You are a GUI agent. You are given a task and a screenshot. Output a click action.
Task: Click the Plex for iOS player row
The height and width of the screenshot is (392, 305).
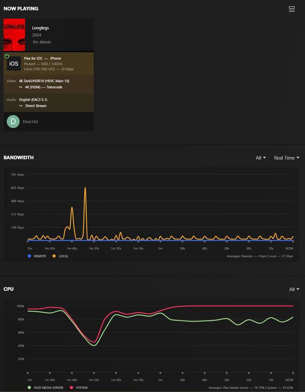click(x=49, y=64)
